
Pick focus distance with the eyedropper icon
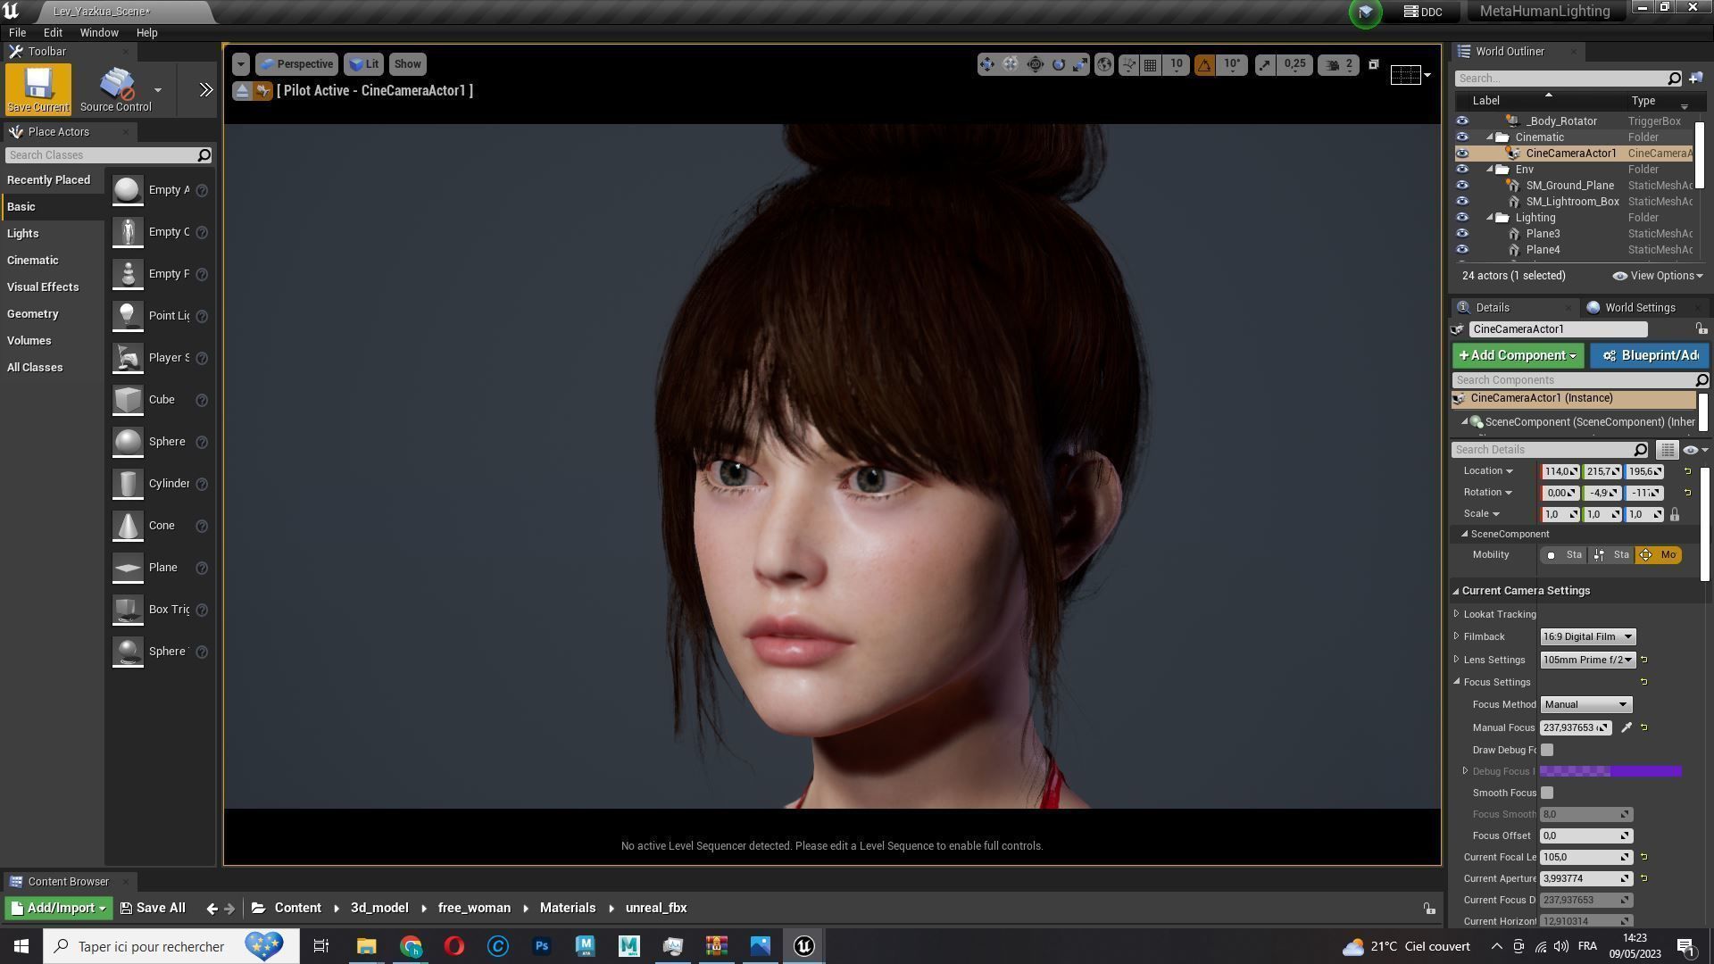(x=1627, y=727)
